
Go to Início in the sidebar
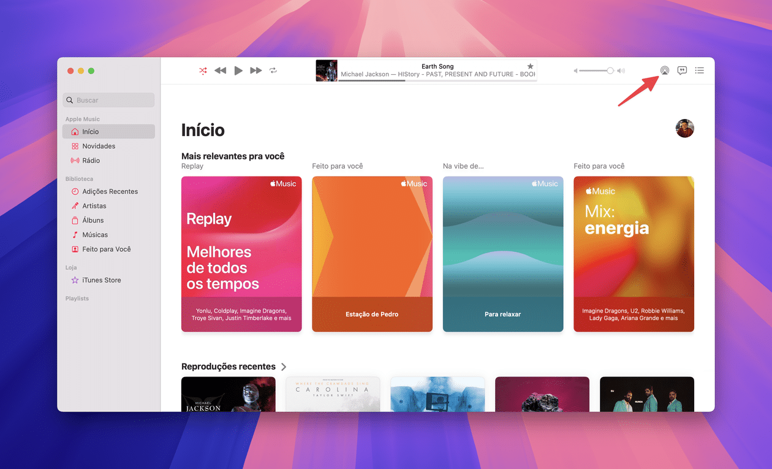pos(108,132)
